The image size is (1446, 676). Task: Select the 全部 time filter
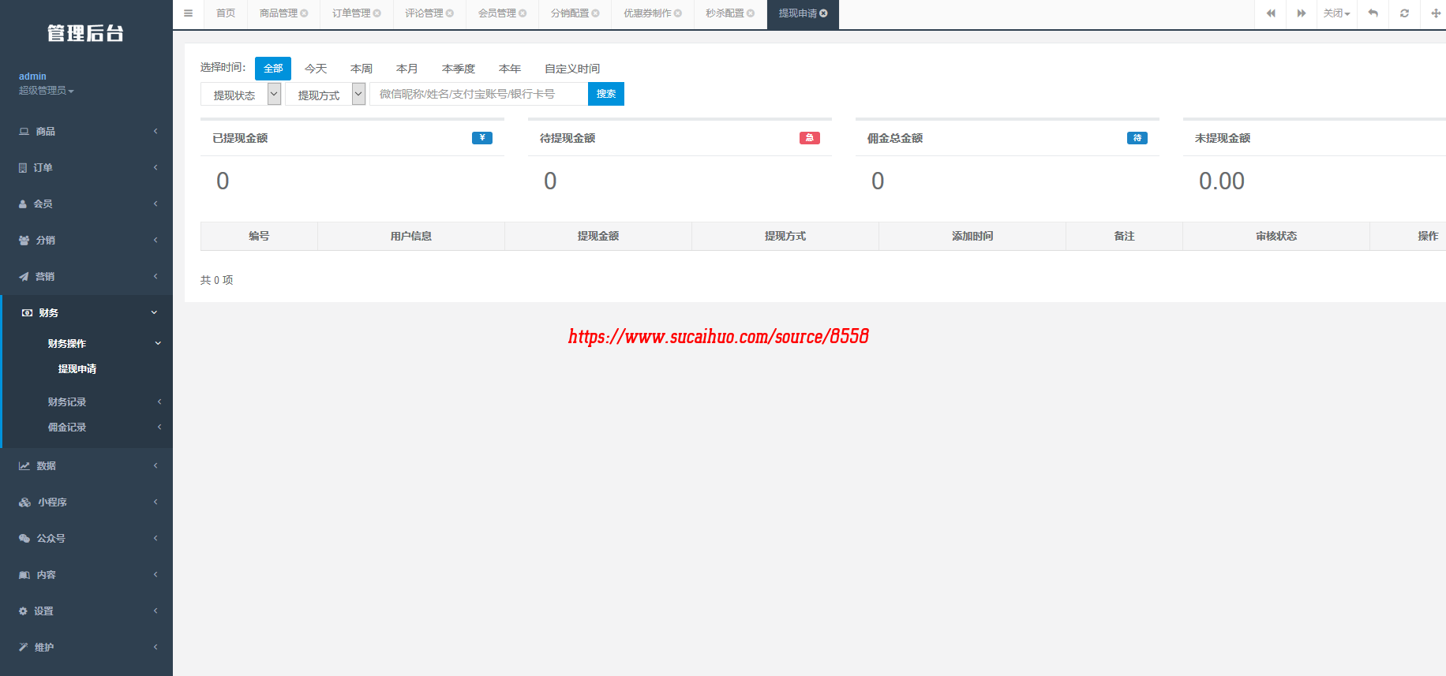click(x=273, y=69)
